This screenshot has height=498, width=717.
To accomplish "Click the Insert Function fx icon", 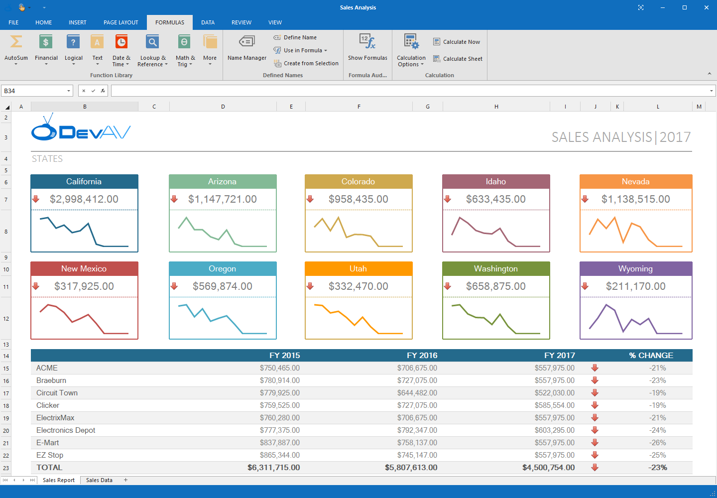I will tap(102, 91).
